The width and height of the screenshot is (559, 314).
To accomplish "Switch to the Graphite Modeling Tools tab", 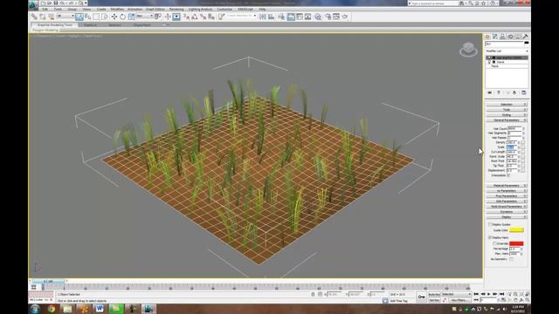I will 54,25.
